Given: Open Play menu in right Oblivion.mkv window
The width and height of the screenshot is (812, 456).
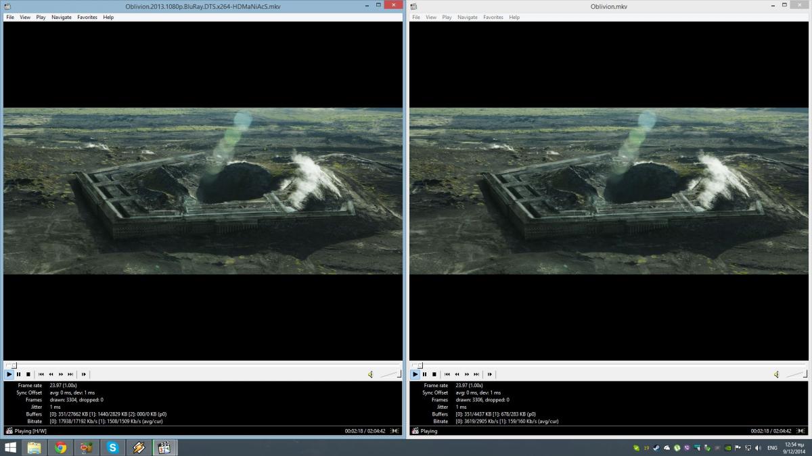Looking at the screenshot, I should coord(447,17).
